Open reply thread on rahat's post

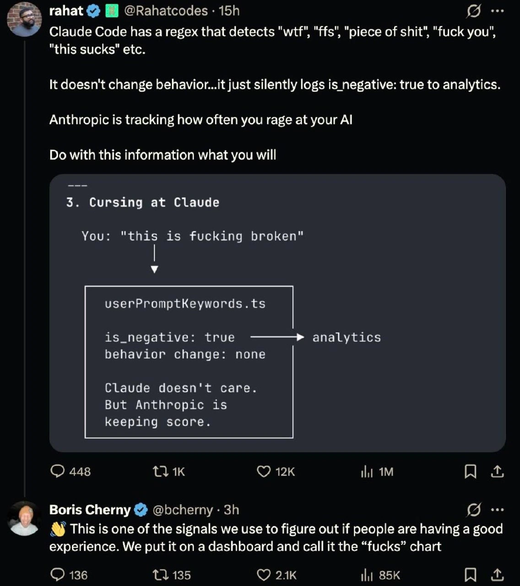pos(70,472)
